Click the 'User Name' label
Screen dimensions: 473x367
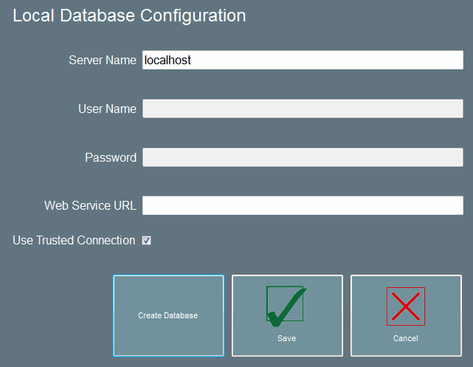(x=107, y=109)
